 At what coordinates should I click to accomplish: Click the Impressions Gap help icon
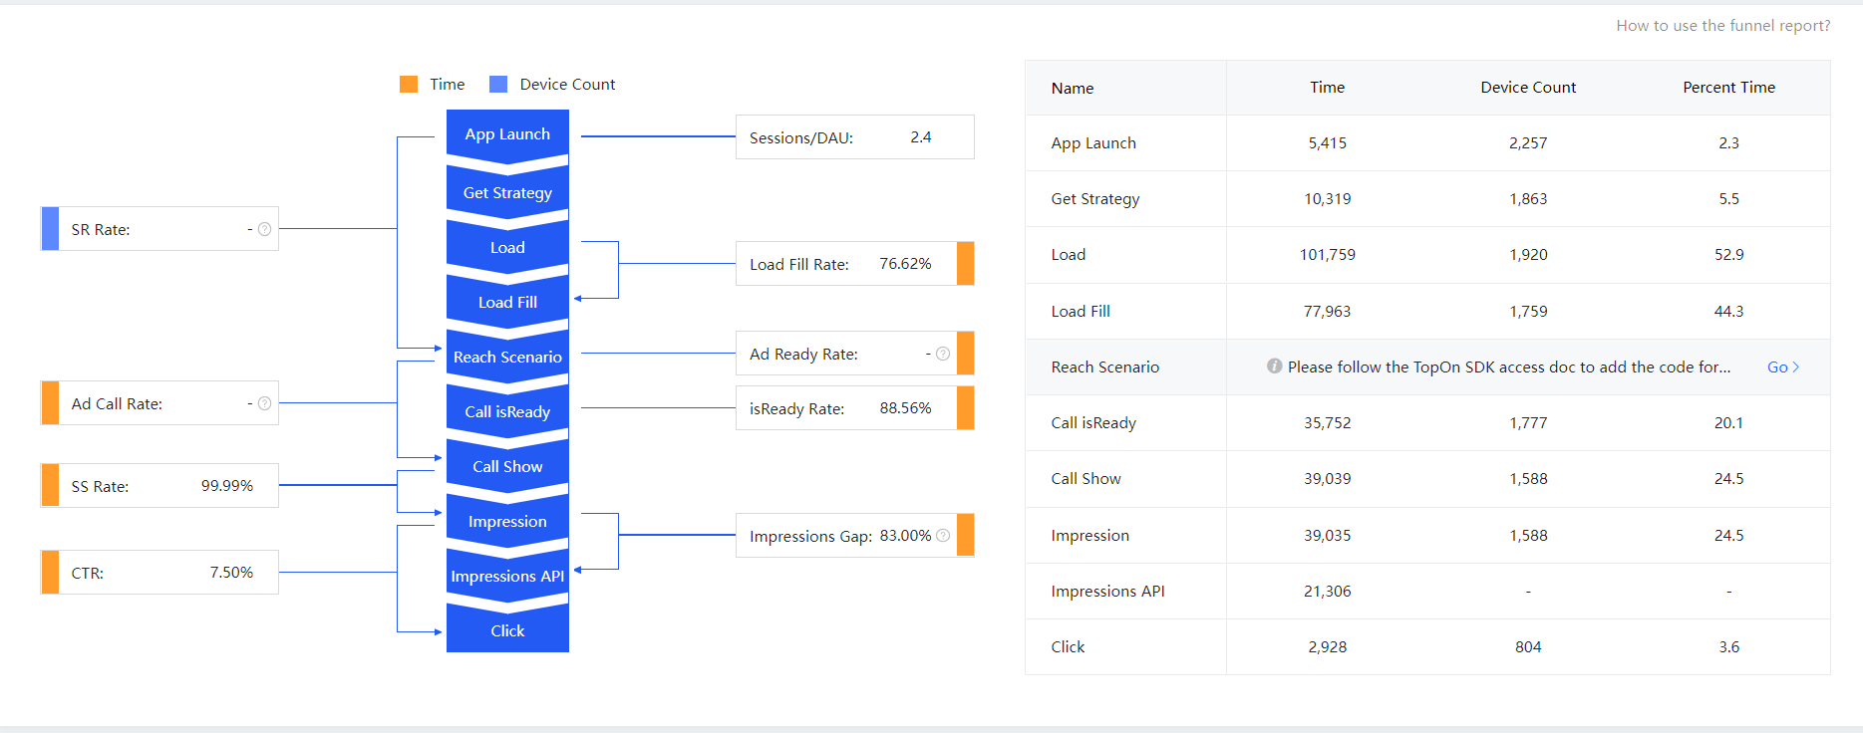[943, 536]
